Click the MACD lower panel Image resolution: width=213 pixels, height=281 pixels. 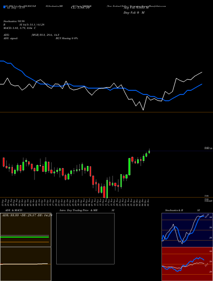pyautogui.click(x=26, y=264)
